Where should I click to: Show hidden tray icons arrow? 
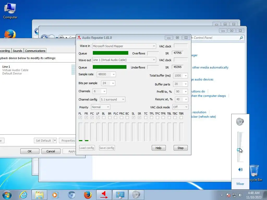pyautogui.click(x=222, y=195)
